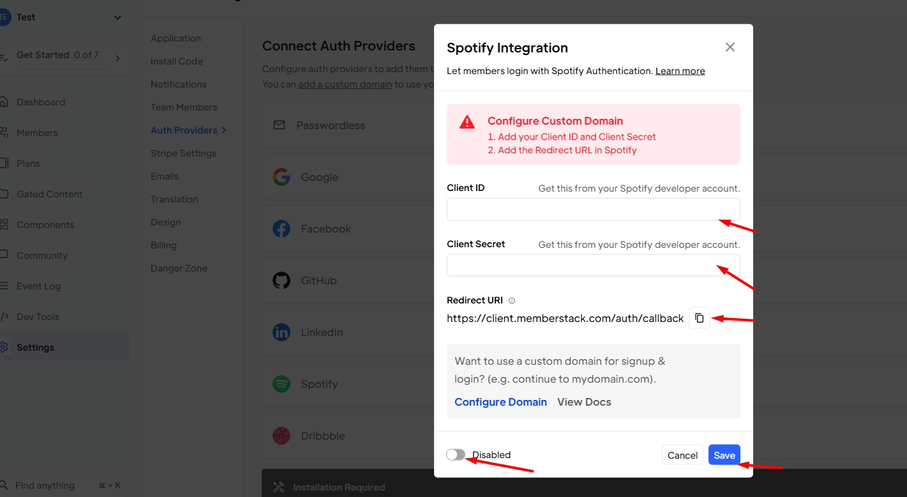Click the Dribbble logo icon
The width and height of the screenshot is (907, 497).
click(x=281, y=436)
